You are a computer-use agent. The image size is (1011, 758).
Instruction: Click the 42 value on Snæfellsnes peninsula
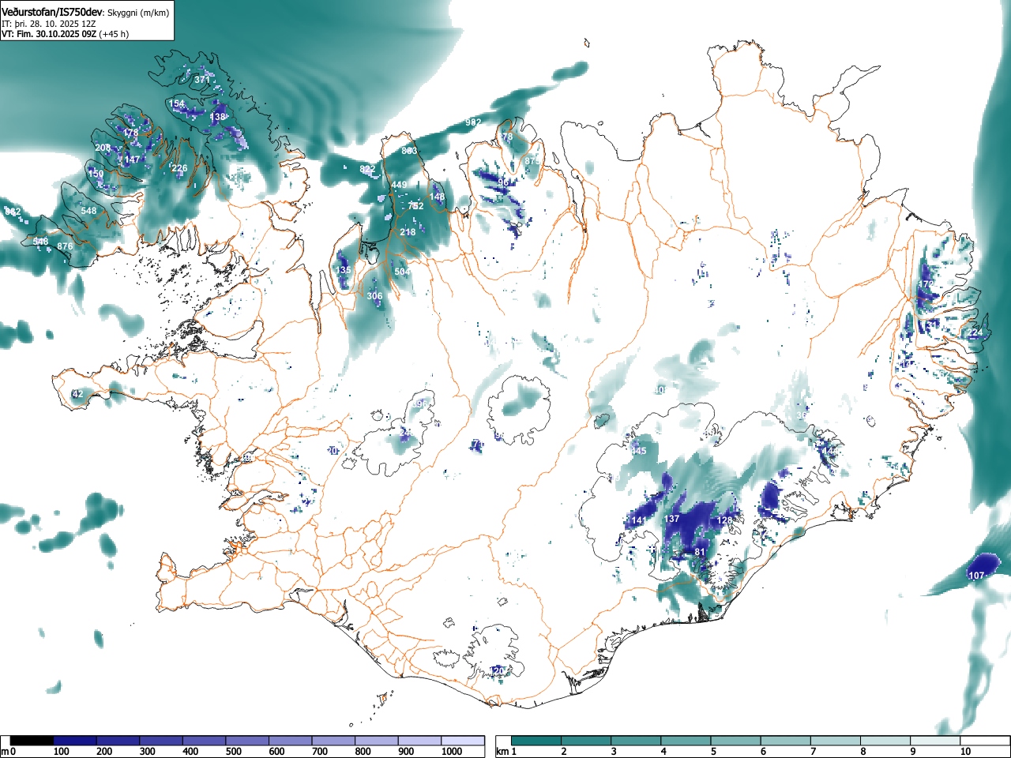pos(77,395)
